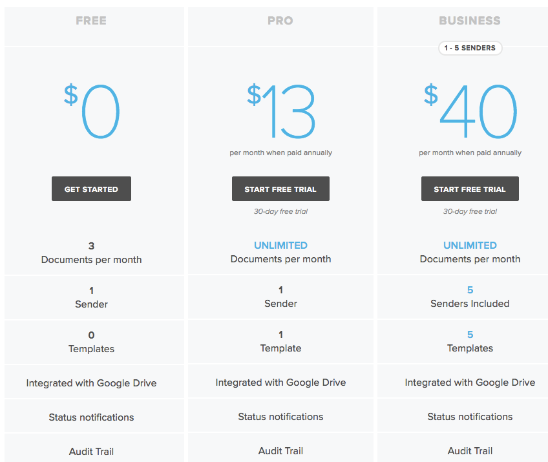Select the 1 Template row in PRO column

(x=280, y=342)
